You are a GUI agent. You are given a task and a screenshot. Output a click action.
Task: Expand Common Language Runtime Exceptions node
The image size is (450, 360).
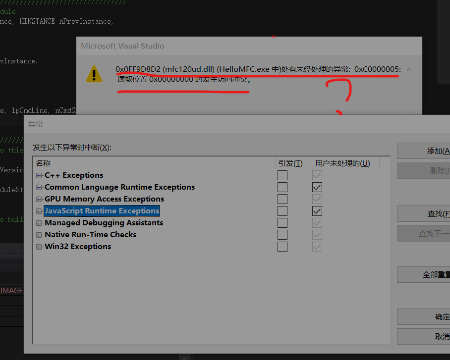[39, 187]
